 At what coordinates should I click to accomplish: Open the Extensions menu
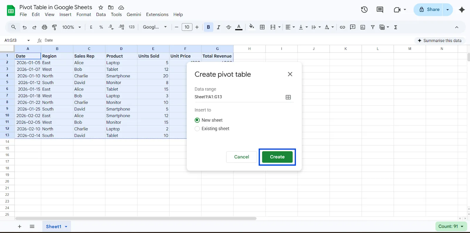[x=157, y=14]
